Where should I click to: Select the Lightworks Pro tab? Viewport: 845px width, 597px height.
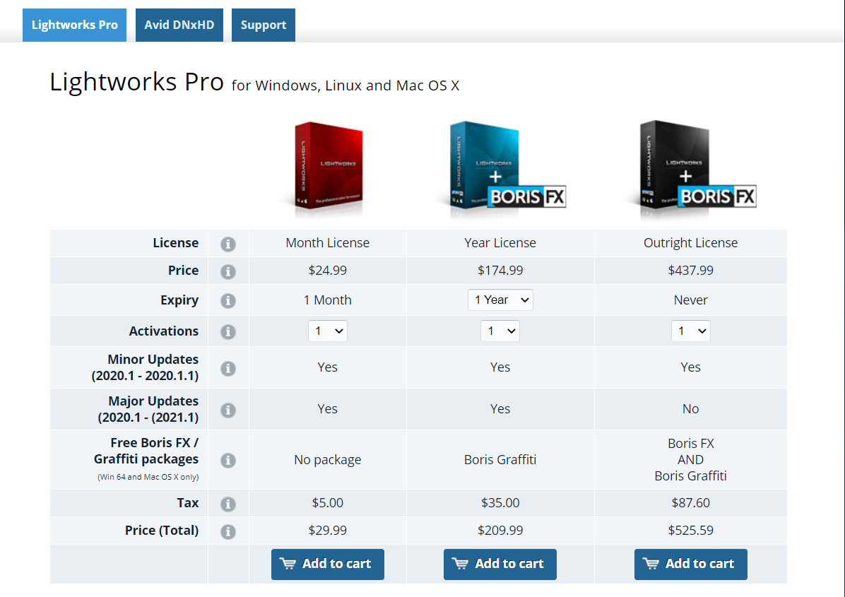(74, 25)
